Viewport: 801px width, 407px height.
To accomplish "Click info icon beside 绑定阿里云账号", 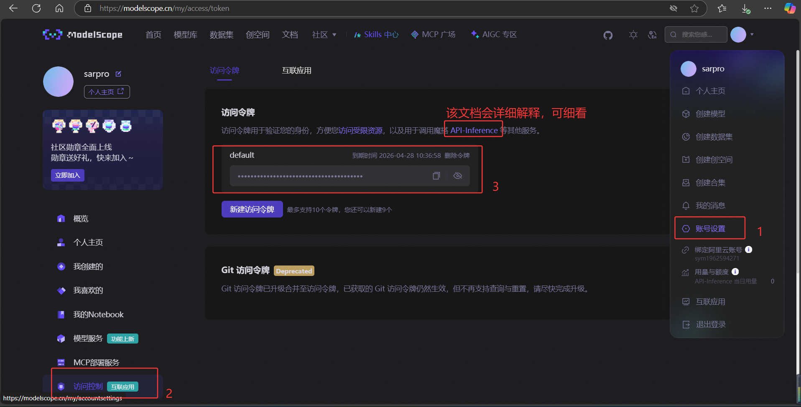I will click(749, 250).
